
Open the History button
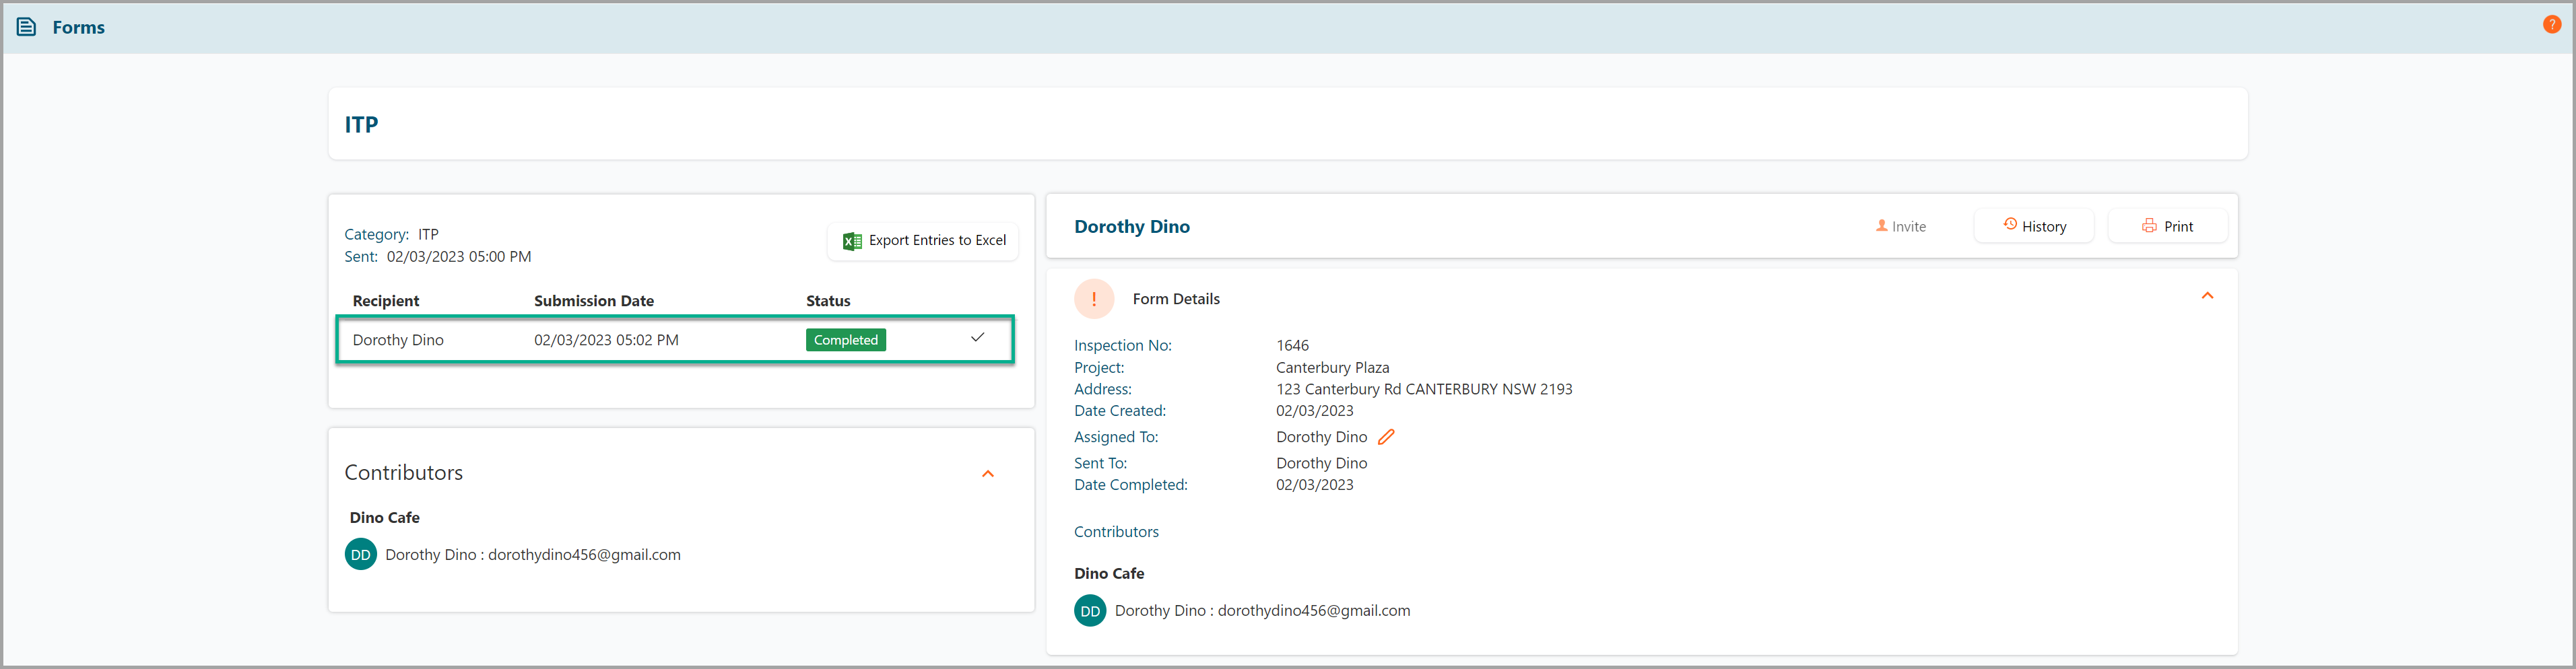pyautogui.click(x=2034, y=226)
